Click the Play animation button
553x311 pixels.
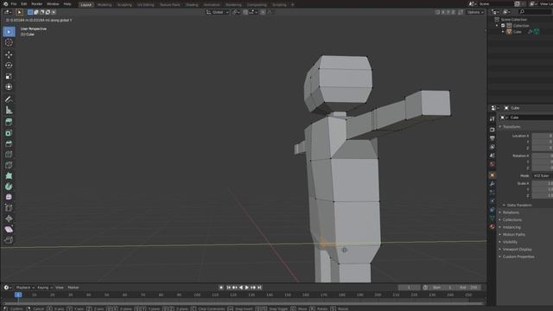(247, 288)
